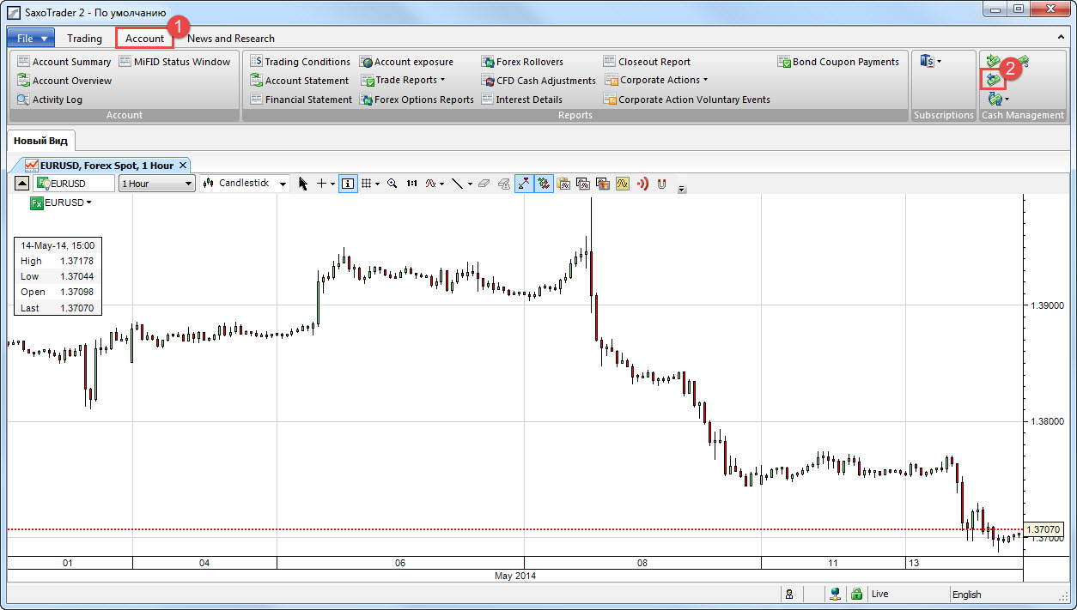The height and width of the screenshot is (610, 1077).
Task: Click the eraser icon in chart toolbar
Action: click(x=484, y=183)
